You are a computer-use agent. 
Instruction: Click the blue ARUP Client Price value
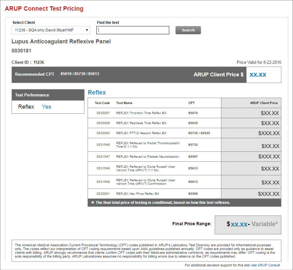coord(258,75)
